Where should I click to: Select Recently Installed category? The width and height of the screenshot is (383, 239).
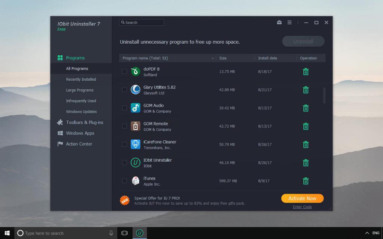(x=81, y=79)
